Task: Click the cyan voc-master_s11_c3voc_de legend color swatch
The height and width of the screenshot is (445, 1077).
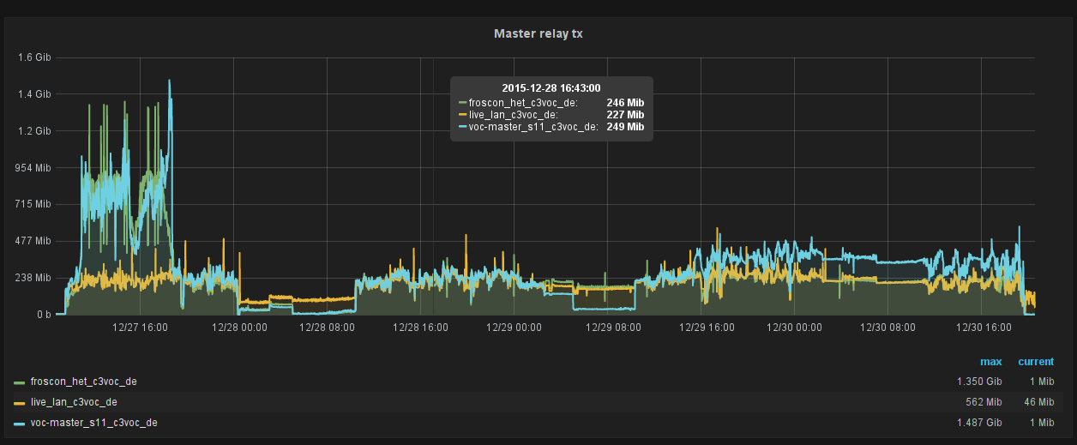Action: [20, 424]
